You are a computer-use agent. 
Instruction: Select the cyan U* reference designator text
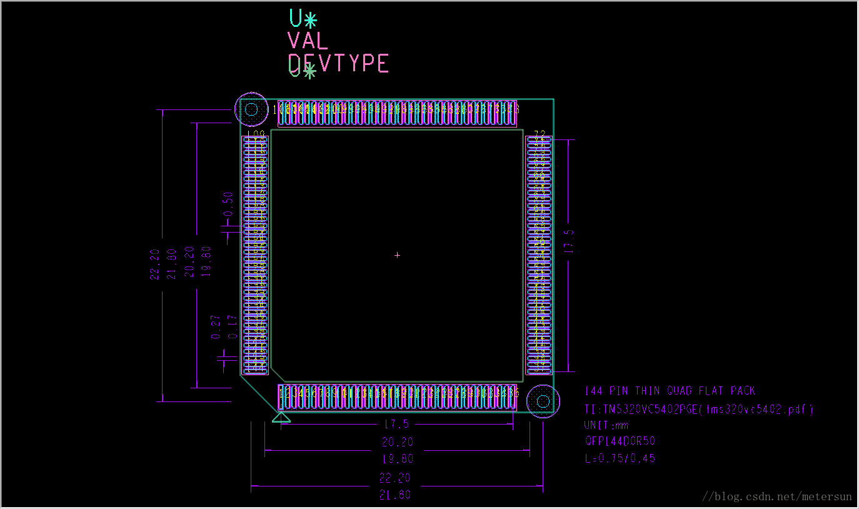coord(303,19)
